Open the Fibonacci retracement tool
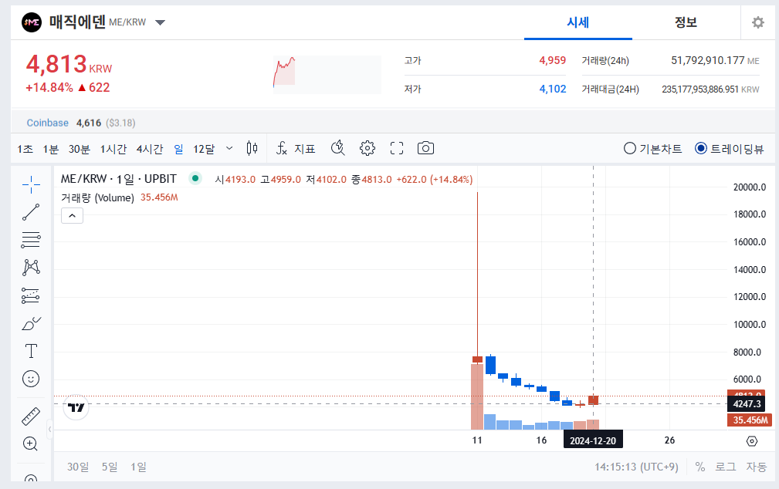779x489 pixels. (x=31, y=240)
